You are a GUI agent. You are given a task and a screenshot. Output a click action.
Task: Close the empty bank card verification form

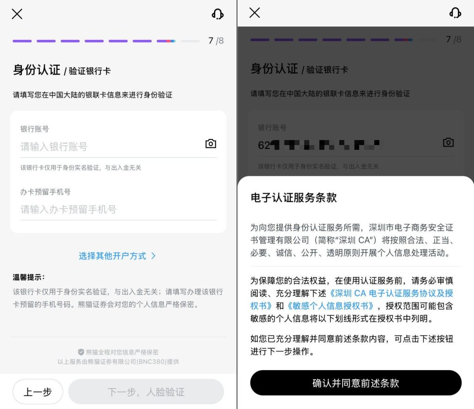(x=17, y=14)
